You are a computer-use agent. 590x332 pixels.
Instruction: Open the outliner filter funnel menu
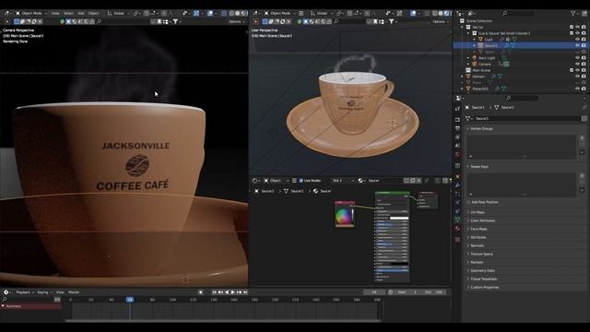point(574,13)
